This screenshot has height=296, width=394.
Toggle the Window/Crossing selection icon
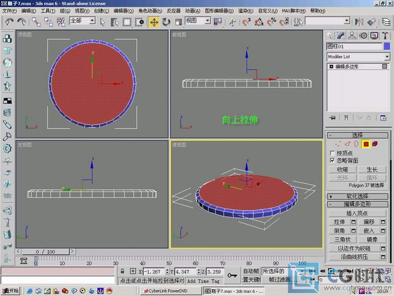139,22
